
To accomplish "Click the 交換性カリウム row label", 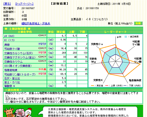I will pos(13,62).
